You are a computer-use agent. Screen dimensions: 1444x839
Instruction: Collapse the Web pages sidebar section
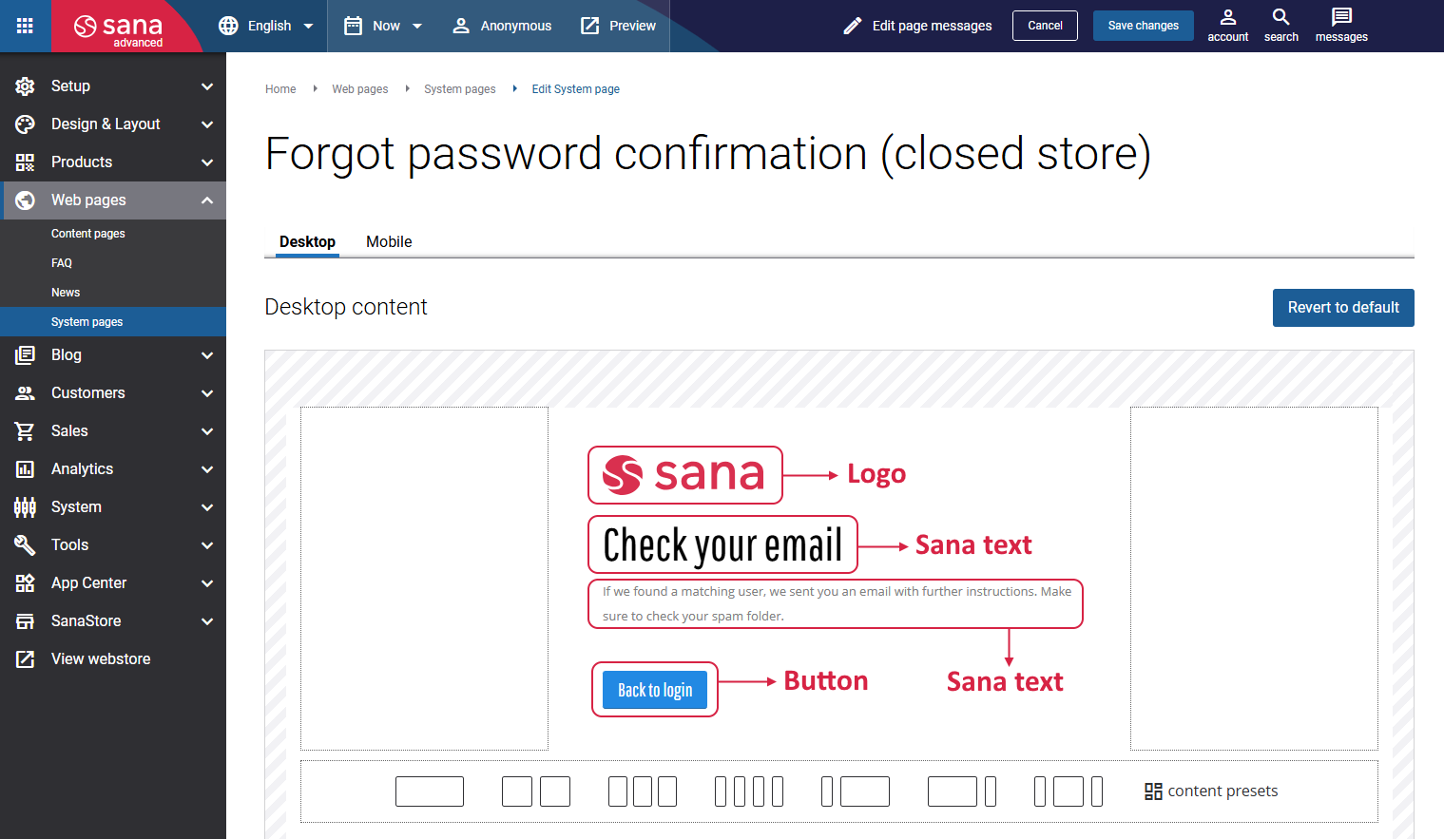(206, 200)
